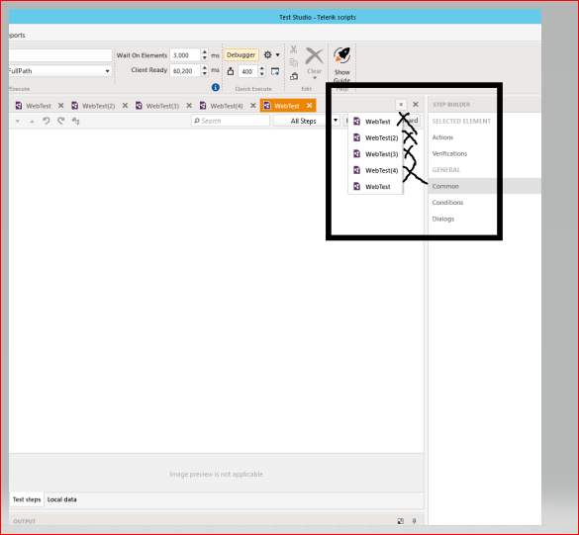
Task: Click the move step up arrow icon
Action: (x=32, y=121)
